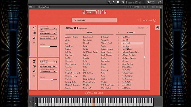This screenshot has height=107, width=191.
Task: Favorite the Hunting Bounty preset heart
Action: coord(118,49)
